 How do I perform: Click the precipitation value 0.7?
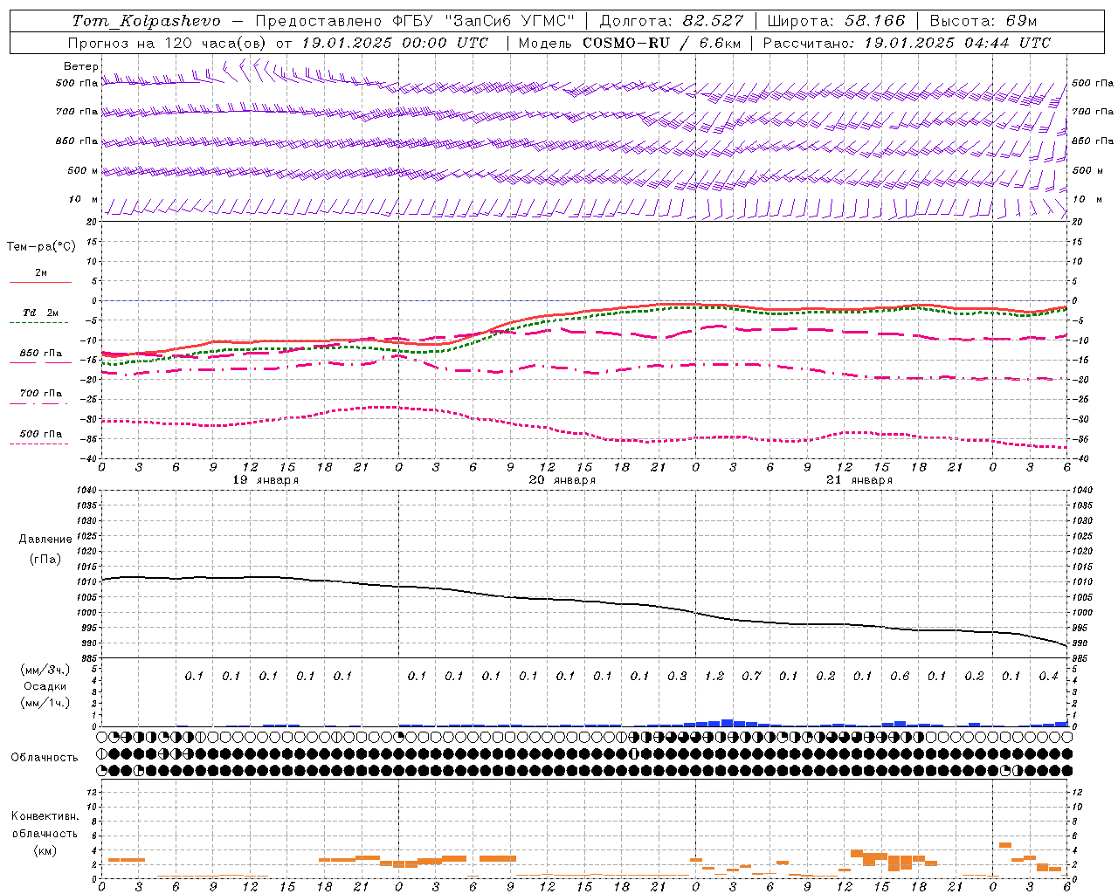pos(752,676)
